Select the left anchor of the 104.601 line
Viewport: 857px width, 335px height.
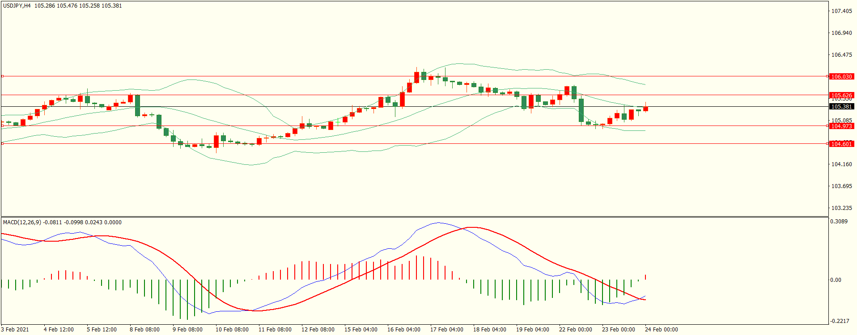click(2, 143)
